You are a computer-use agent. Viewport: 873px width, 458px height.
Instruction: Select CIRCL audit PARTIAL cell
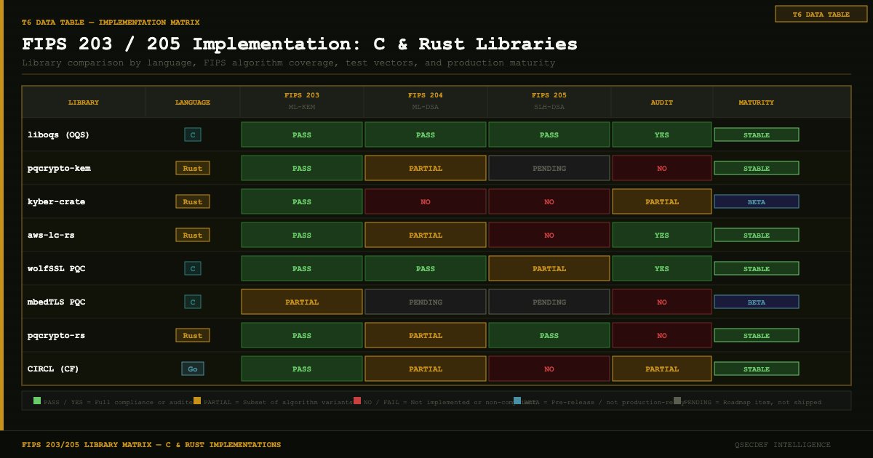[x=662, y=369]
